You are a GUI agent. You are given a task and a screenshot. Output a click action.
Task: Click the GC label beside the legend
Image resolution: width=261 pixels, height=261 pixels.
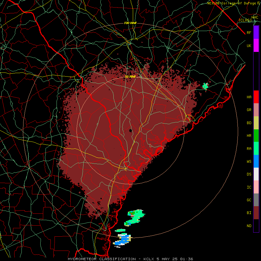point(249,200)
